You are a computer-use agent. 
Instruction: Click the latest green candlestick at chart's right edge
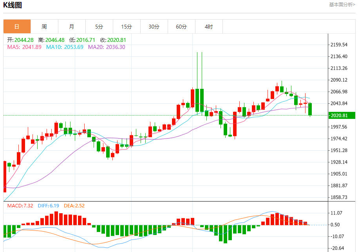click(x=310, y=109)
